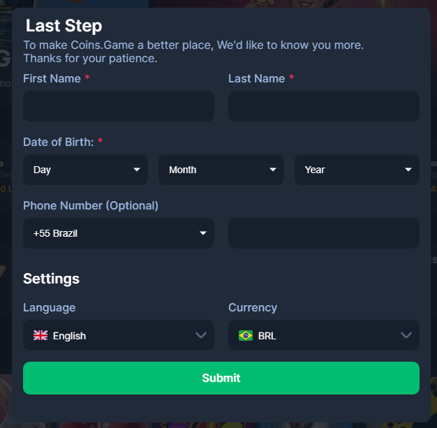Viewport: 437px width, 428px height.
Task: Open the Year of birth dropdown
Action: [x=357, y=170]
